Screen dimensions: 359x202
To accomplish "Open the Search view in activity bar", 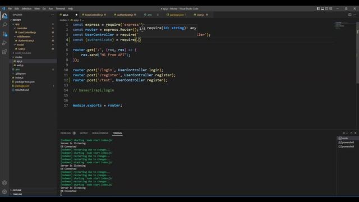I will click(x=4, y=25).
